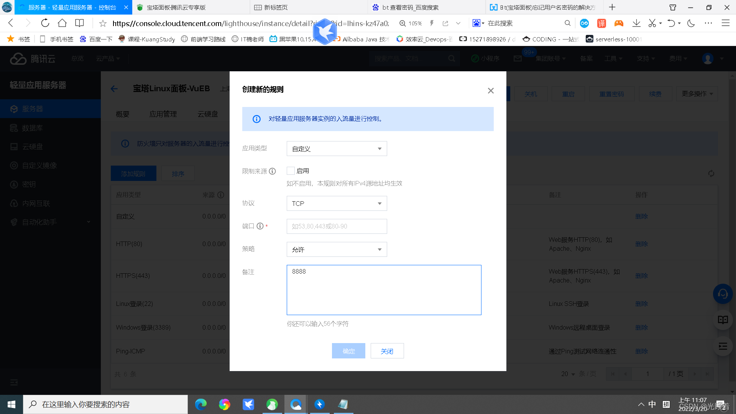This screenshot has width=736, height=414.
Task: Click the bookmark star icon in address bar
Action: pos(103,23)
